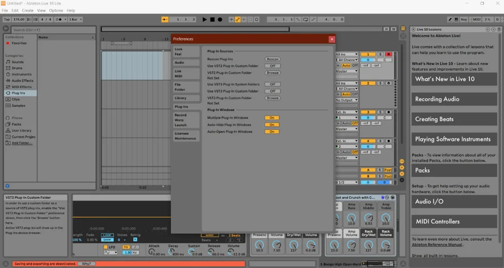Click the Rack Volume knob showing 0.0 dB
Viewport: 504px width, 268px height.
(x=386, y=245)
